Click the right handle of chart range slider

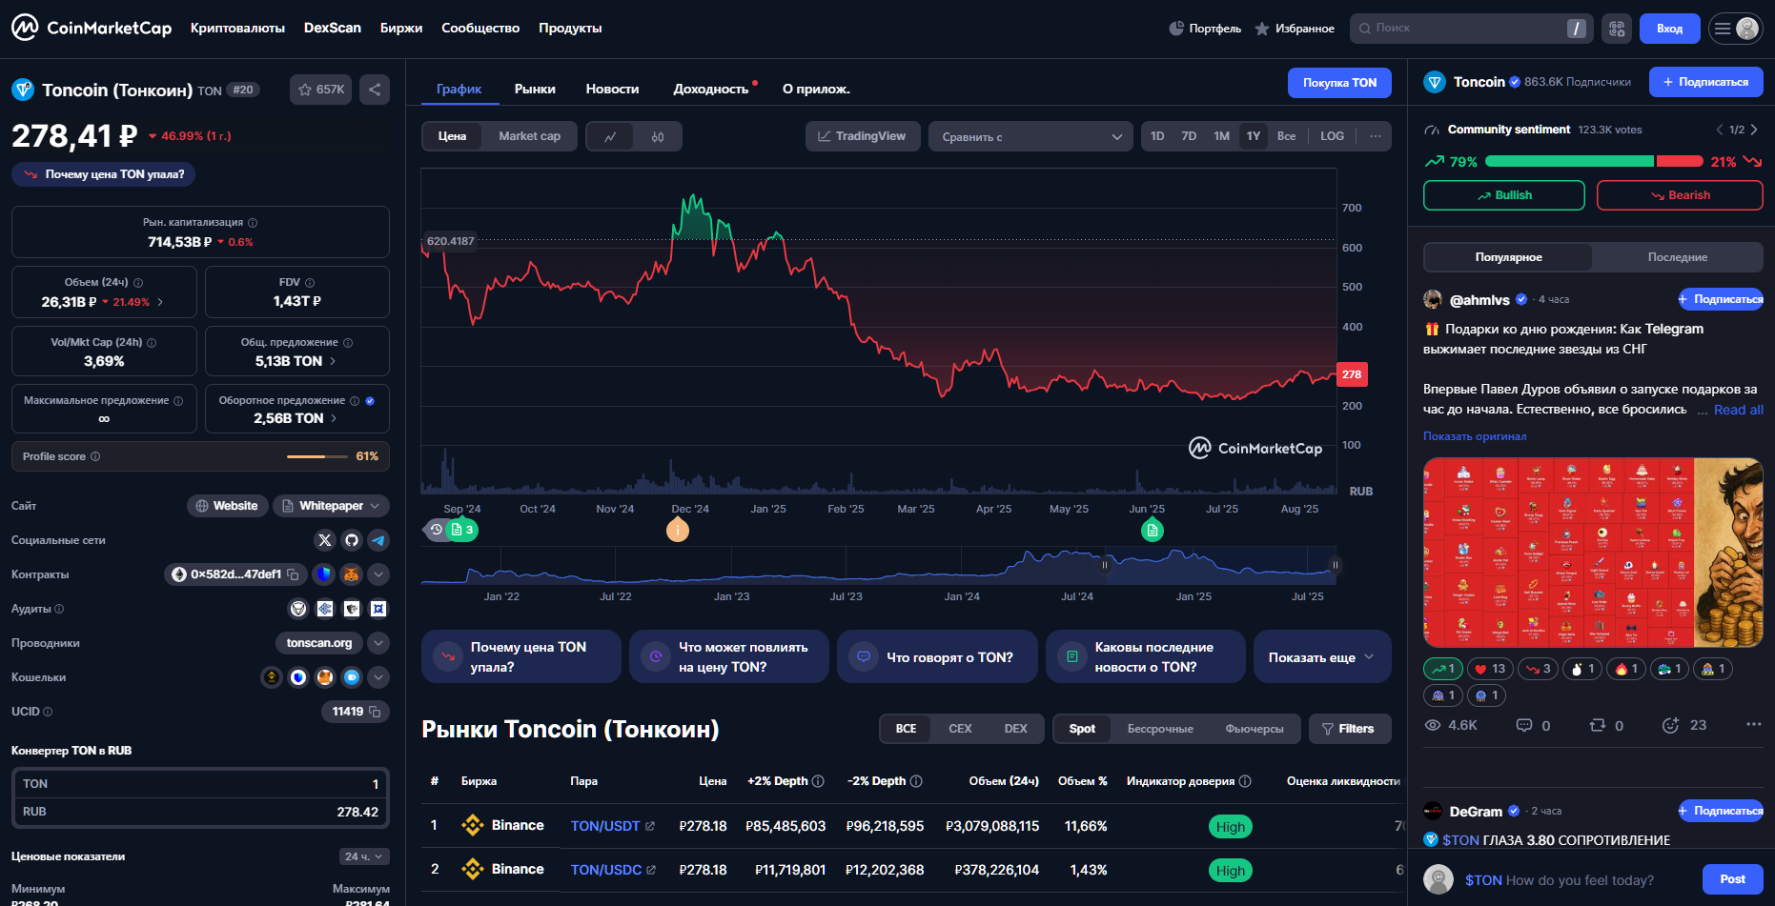click(x=1336, y=565)
